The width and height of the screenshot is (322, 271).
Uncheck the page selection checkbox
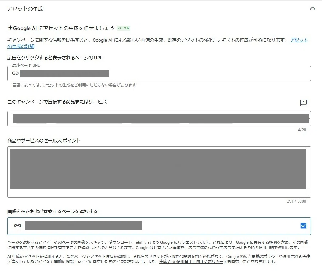(303, 226)
